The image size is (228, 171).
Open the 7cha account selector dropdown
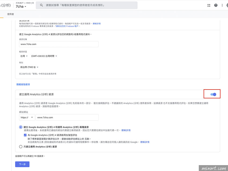21,6
